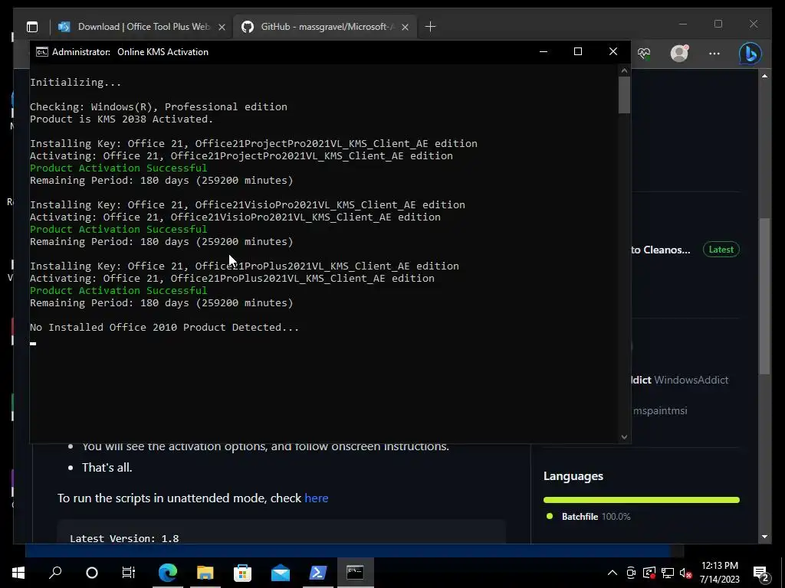The height and width of the screenshot is (588, 785).
Task: Click Windows Security tray icon
Action: pos(649,573)
